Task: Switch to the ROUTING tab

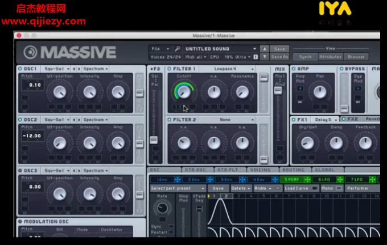Action: coord(295,170)
